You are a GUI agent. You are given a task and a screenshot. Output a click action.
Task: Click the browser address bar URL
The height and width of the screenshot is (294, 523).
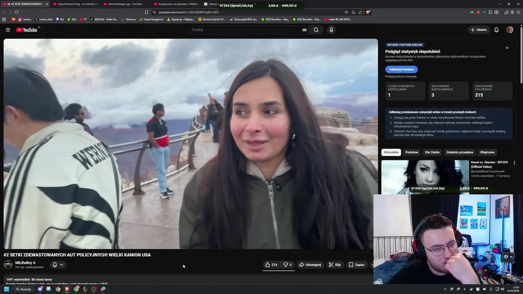tap(189, 12)
